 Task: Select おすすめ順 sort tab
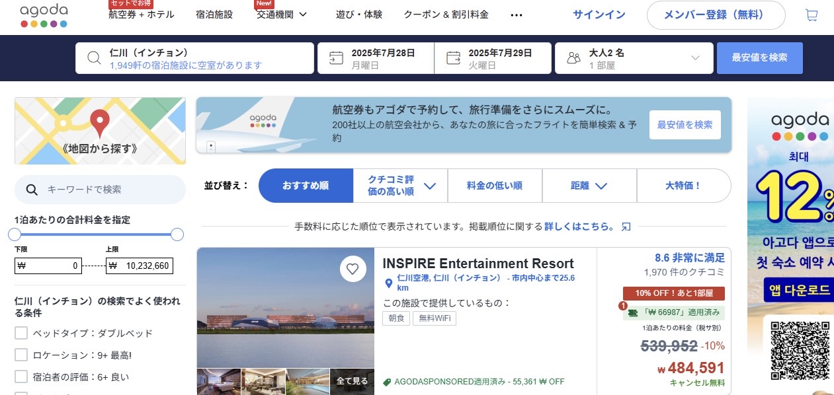306,186
